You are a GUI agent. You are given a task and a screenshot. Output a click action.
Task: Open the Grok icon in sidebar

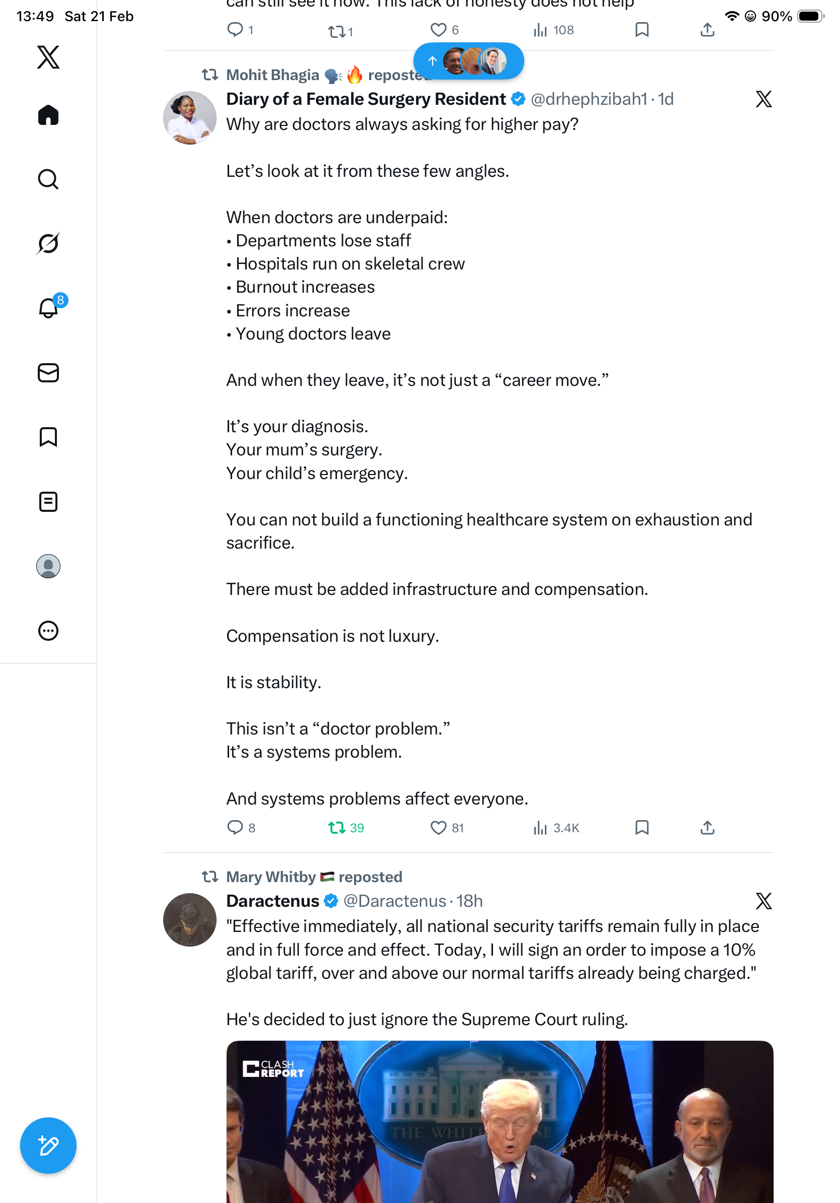(x=48, y=243)
